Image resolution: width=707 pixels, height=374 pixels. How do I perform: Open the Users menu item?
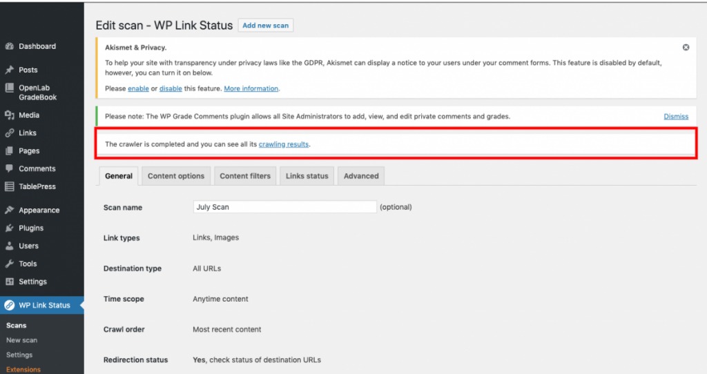[28, 246]
